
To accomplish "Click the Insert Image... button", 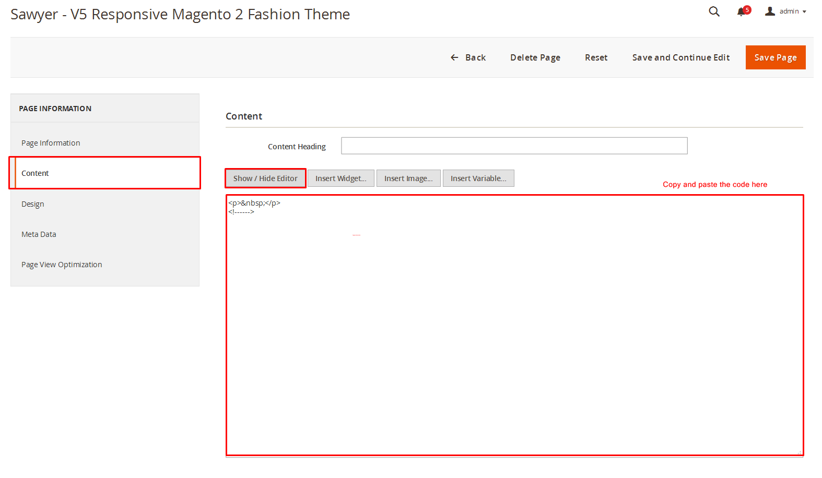I will point(408,178).
